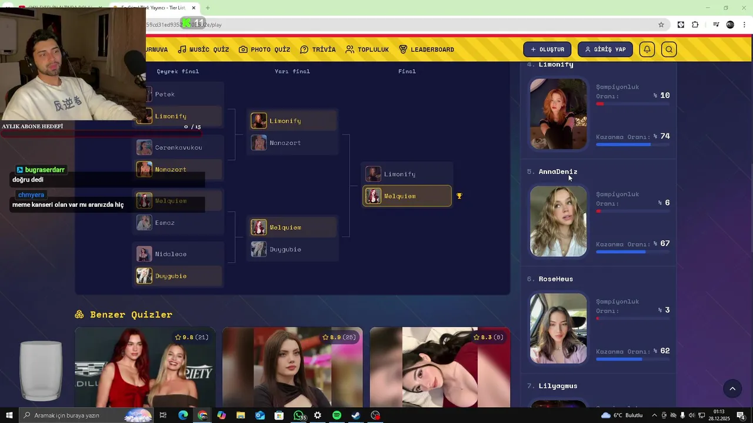Screen dimensions: 753x423
Task: Click the RoseHeus name heading
Action: [x=556, y=279]
